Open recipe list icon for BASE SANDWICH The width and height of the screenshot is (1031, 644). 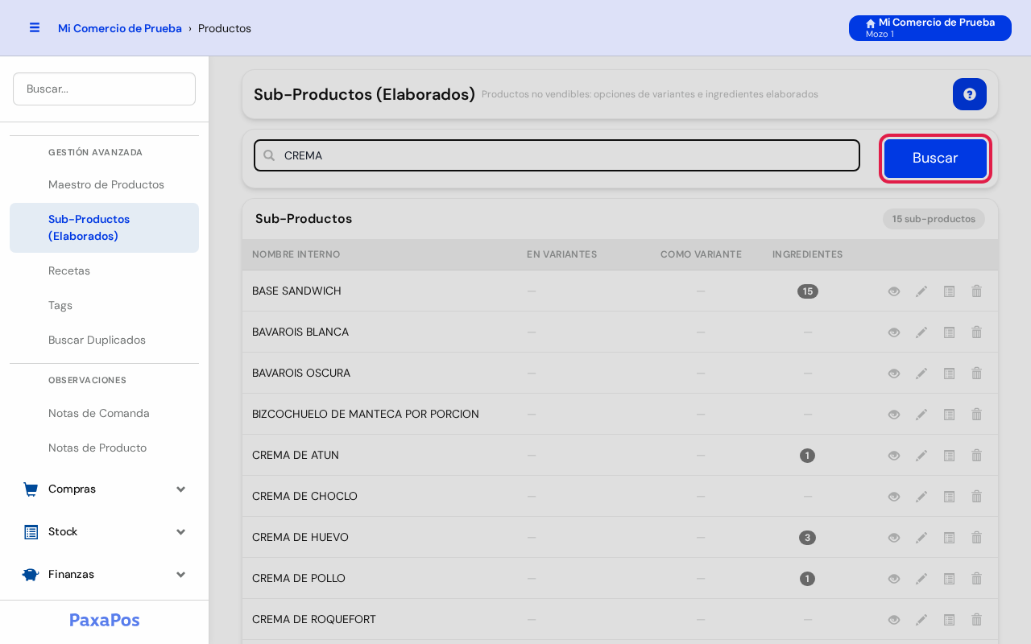click(x=949, y=291)
